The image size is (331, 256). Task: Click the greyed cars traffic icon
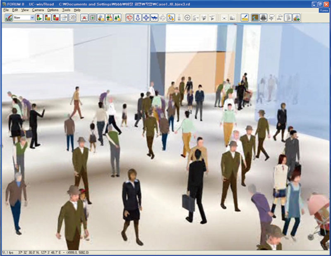[280, 18]
